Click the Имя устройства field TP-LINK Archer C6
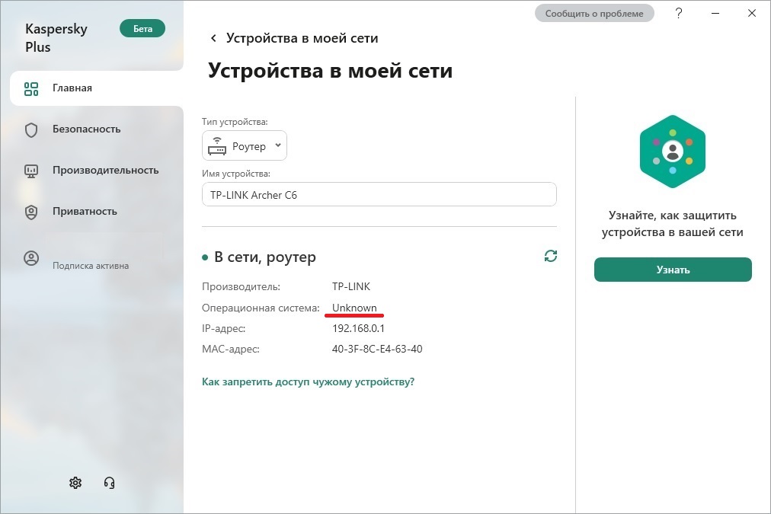Viewport: 771px width, 514px height. 379,195
